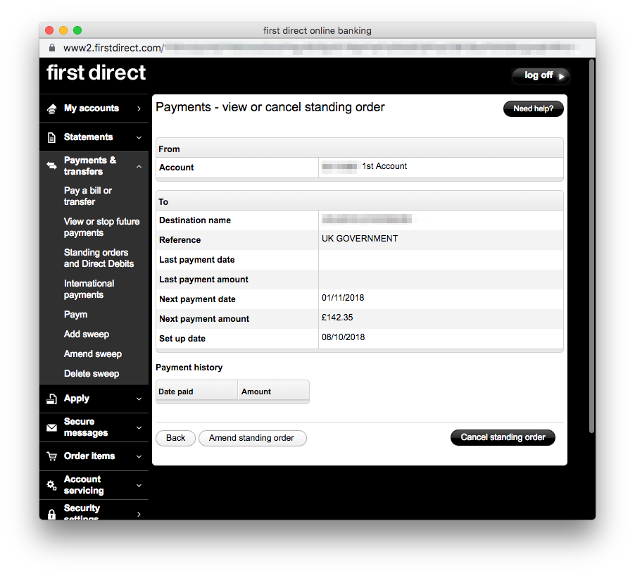
Task: Click the Payments & transfers arrows icon
Action: tap(52, 165)
